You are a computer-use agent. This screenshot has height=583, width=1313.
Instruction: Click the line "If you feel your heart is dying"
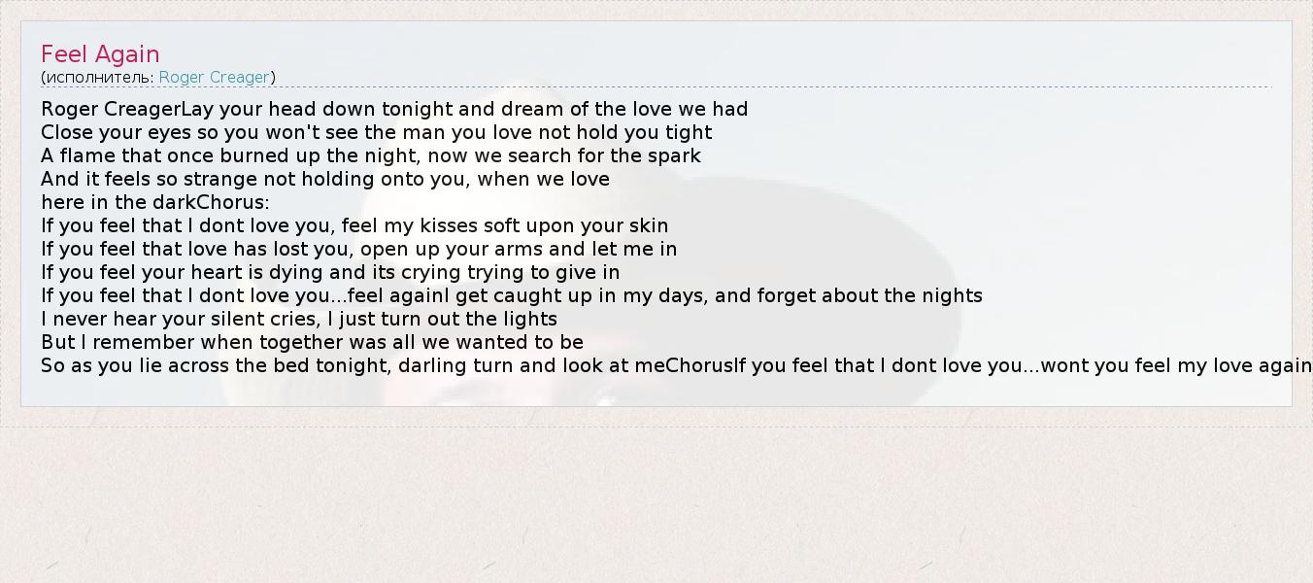pyautogui.click(x=330, y=272)
